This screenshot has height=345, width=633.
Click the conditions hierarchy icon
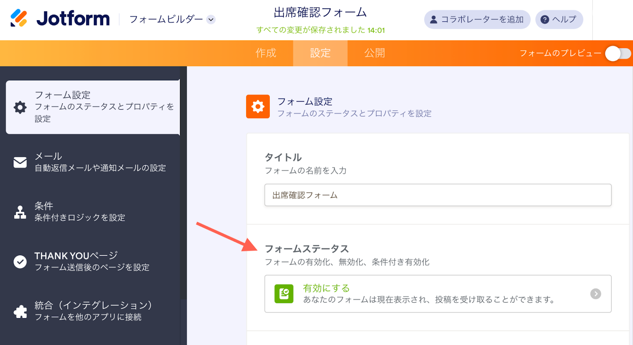coord(20,212)
